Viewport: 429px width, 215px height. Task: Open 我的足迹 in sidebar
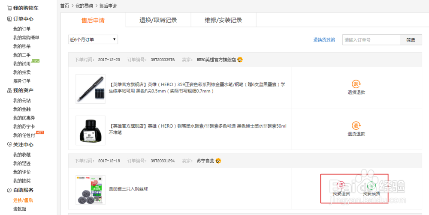pos(22,164)
